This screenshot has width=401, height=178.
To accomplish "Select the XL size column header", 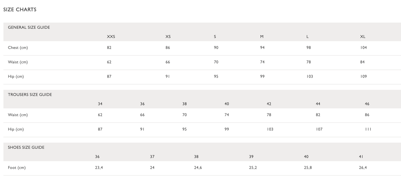I will click(363, 37).
